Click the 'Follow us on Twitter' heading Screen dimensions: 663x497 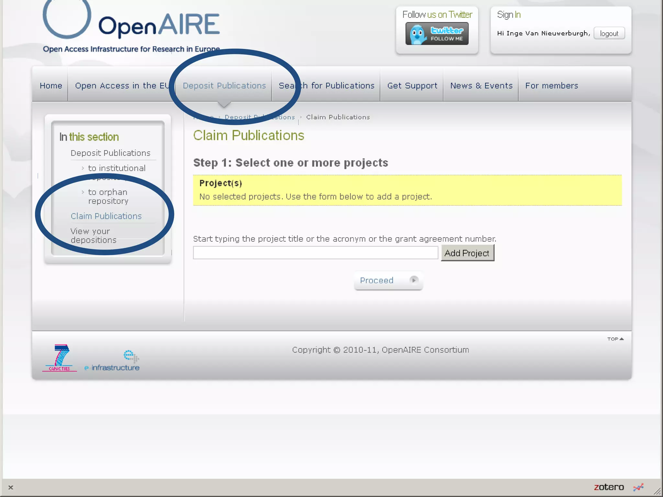coord(437,15)
